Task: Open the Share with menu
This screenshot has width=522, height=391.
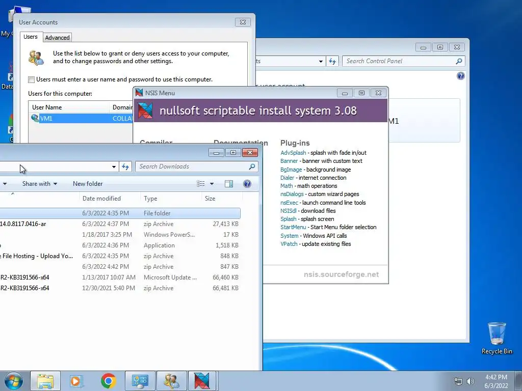Action: (40, 183)
